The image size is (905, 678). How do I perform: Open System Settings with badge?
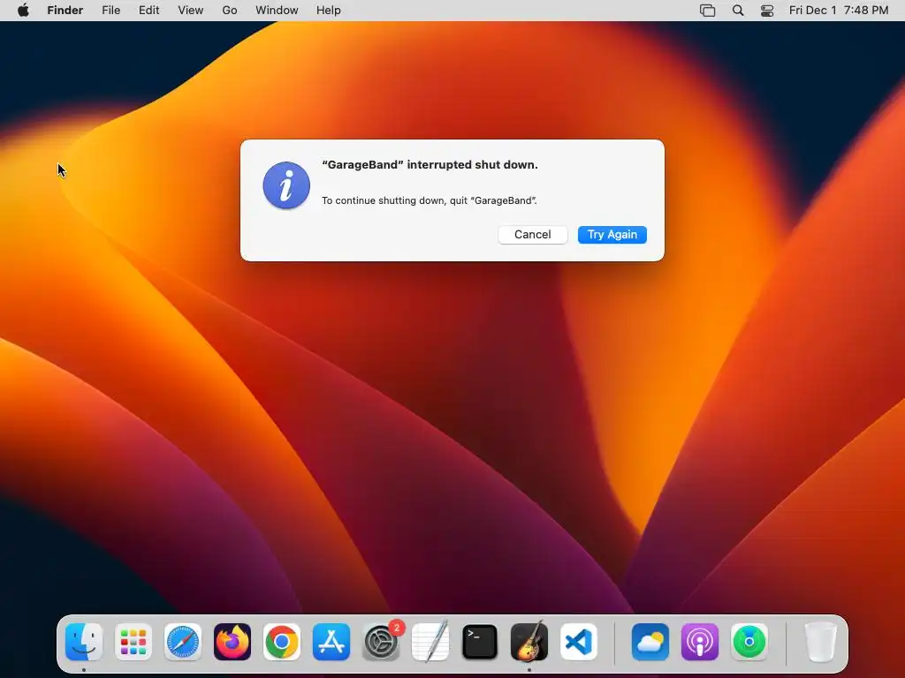pyautogui.click(x=382, y=642)
